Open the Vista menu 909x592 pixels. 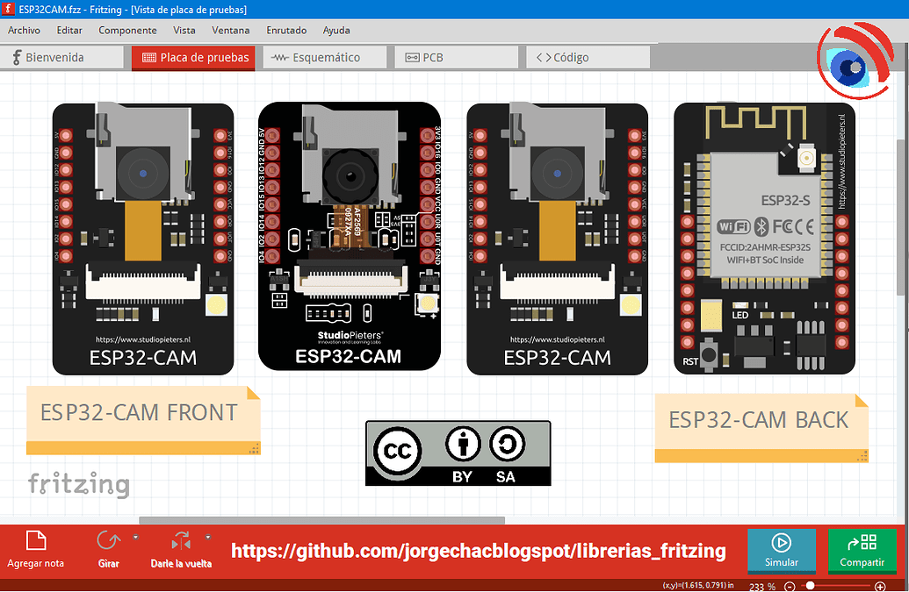point(184,30)
